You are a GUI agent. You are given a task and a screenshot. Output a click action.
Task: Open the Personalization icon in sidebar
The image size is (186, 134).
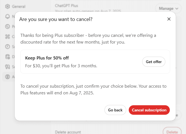tap(8, 27)
